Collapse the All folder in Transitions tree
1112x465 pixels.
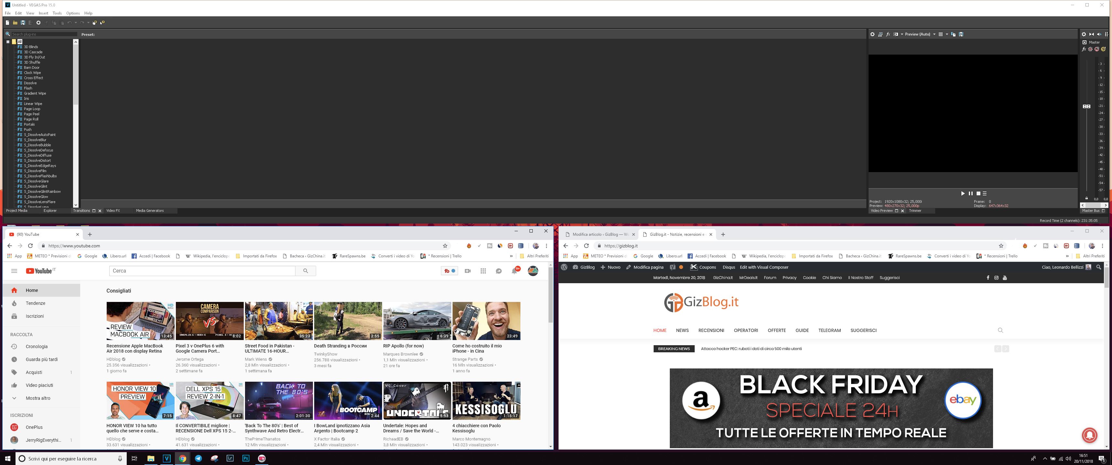pos(8,42)
